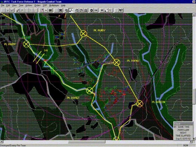Click the PL TOPAZ label right of map center
Viewport: 196px width, 147px height.
[x=133, y=61]
